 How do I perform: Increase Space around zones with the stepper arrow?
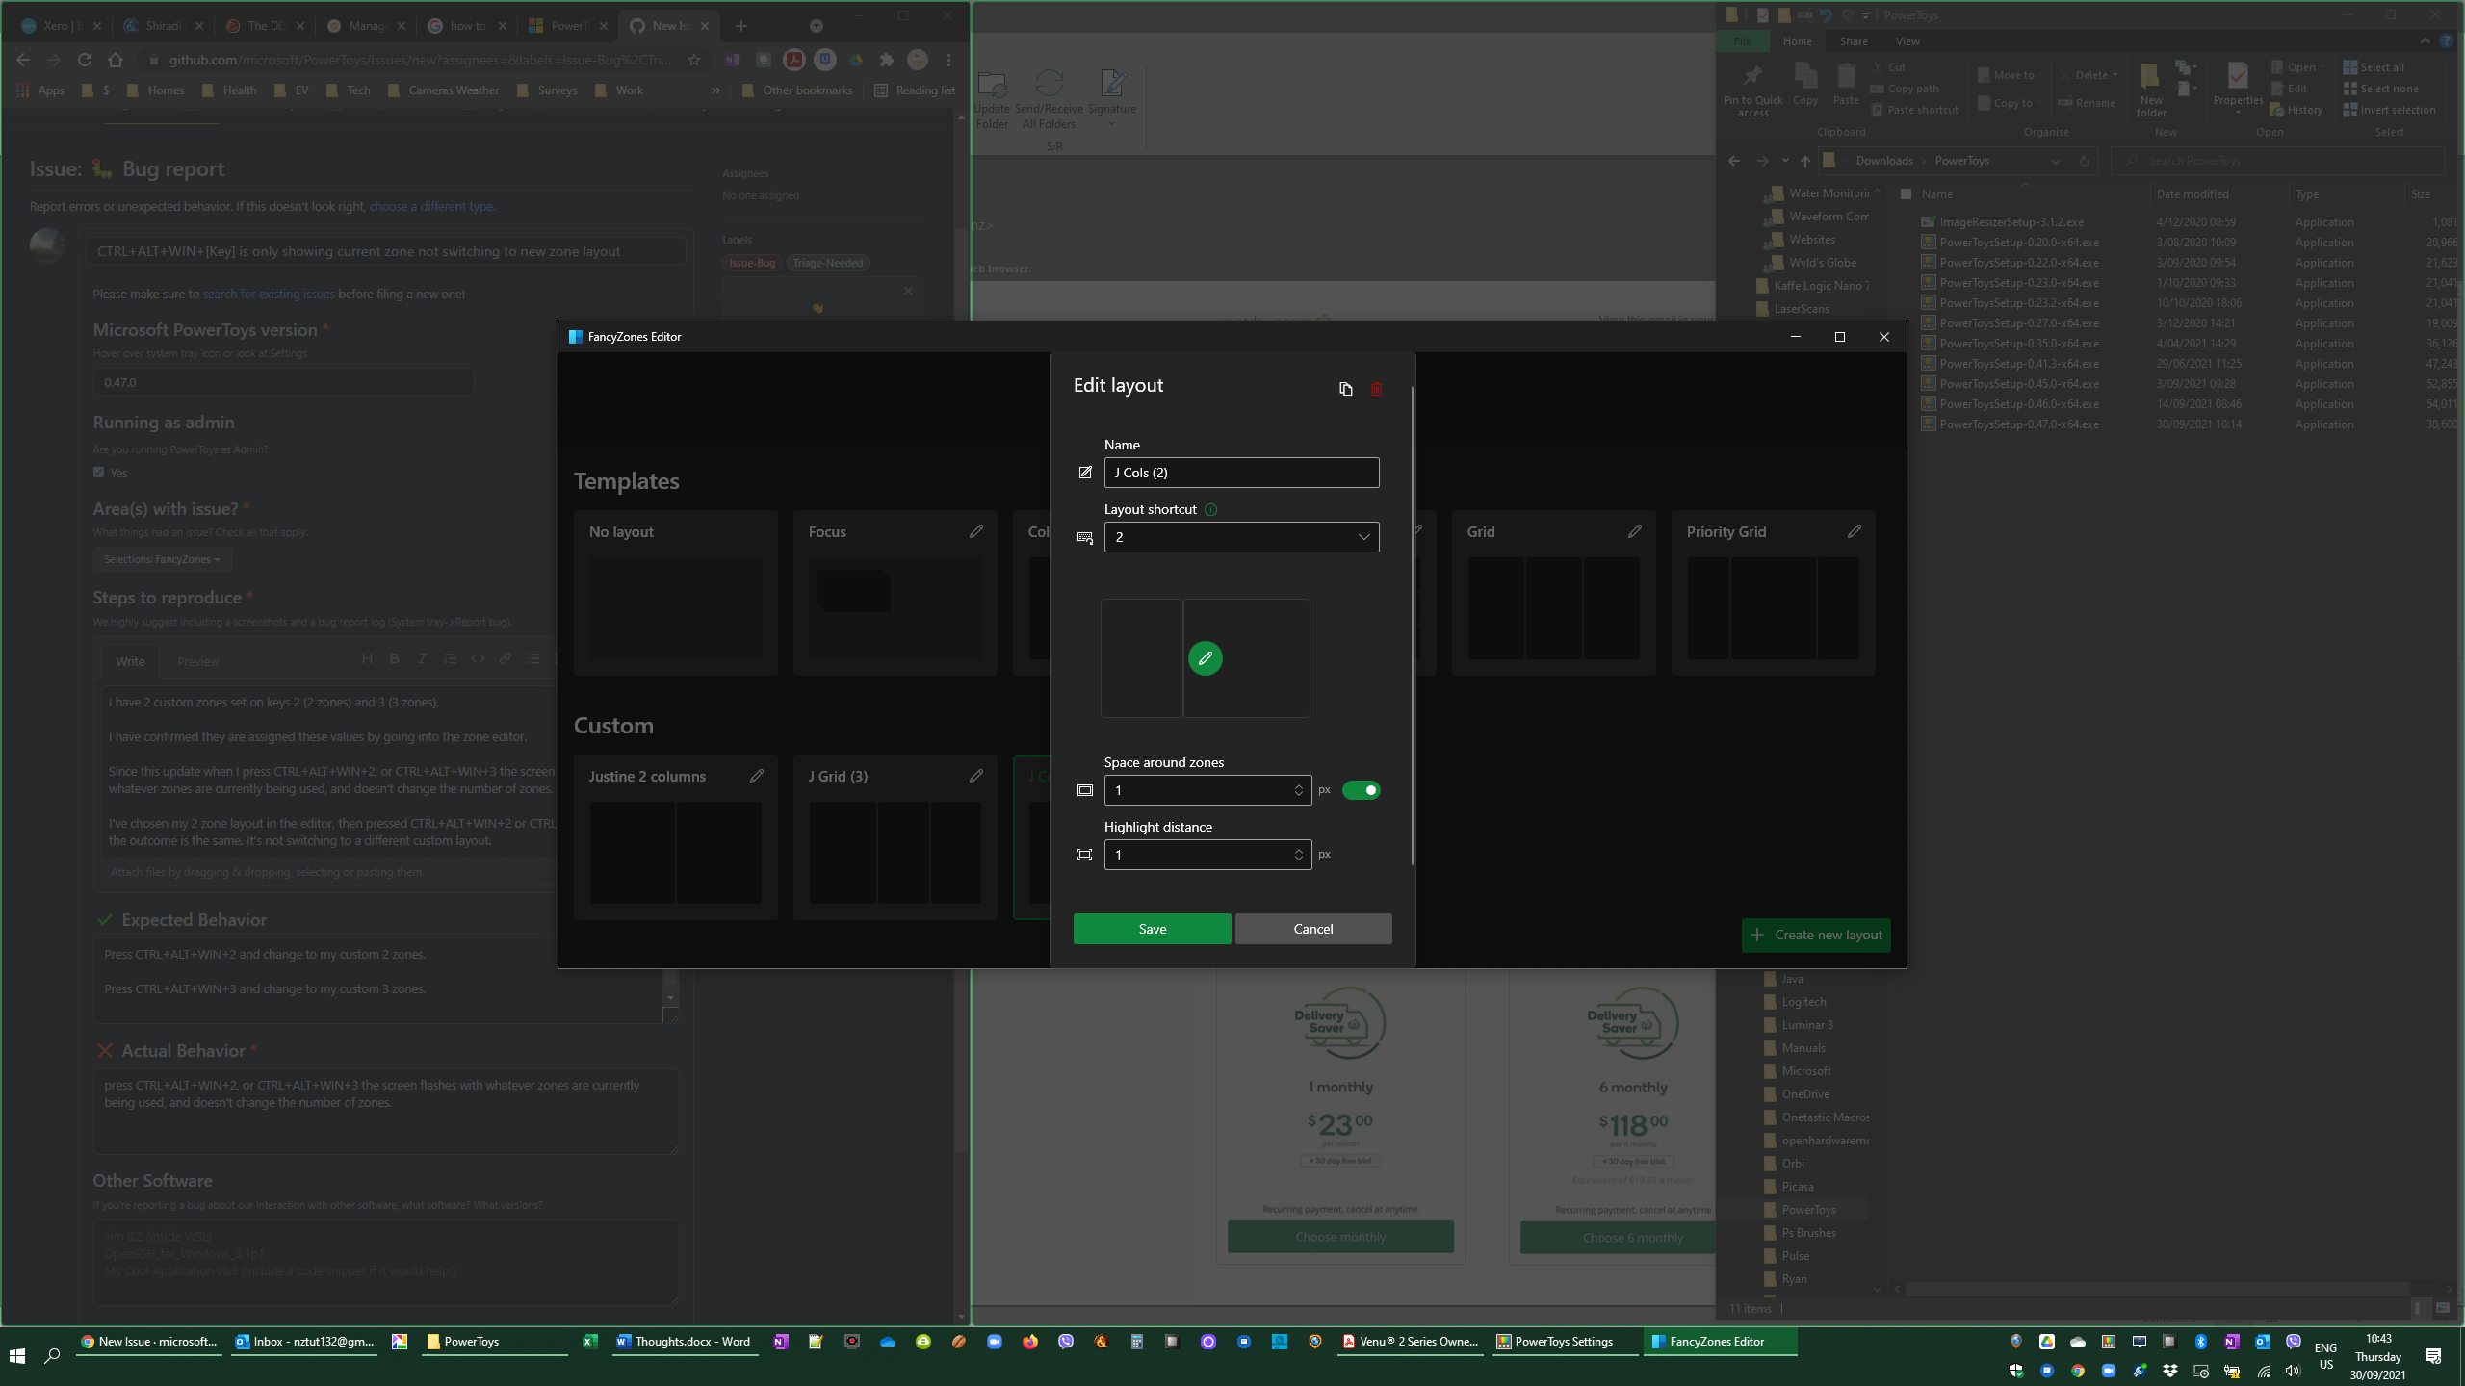1298,784
